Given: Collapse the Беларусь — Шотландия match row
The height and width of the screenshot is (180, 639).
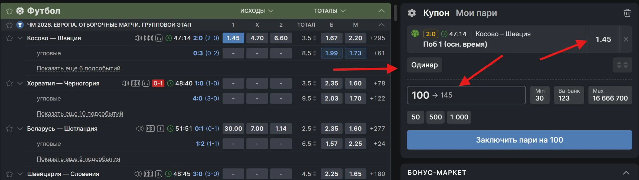Looking at the screenshot, I should click(20, 129).
